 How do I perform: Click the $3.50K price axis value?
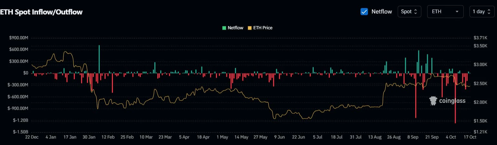(x=480, y=46)
